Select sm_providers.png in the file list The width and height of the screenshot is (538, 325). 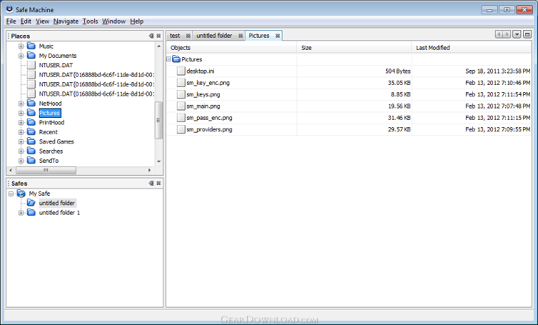[209, 129]
